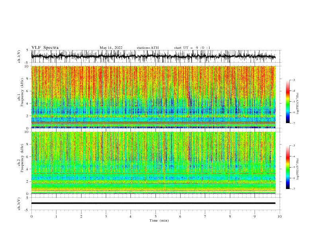Click the ch.2 spectrogram plot
Image resolution: width=315 pixels, height=243 pixels.
(153, 163)
